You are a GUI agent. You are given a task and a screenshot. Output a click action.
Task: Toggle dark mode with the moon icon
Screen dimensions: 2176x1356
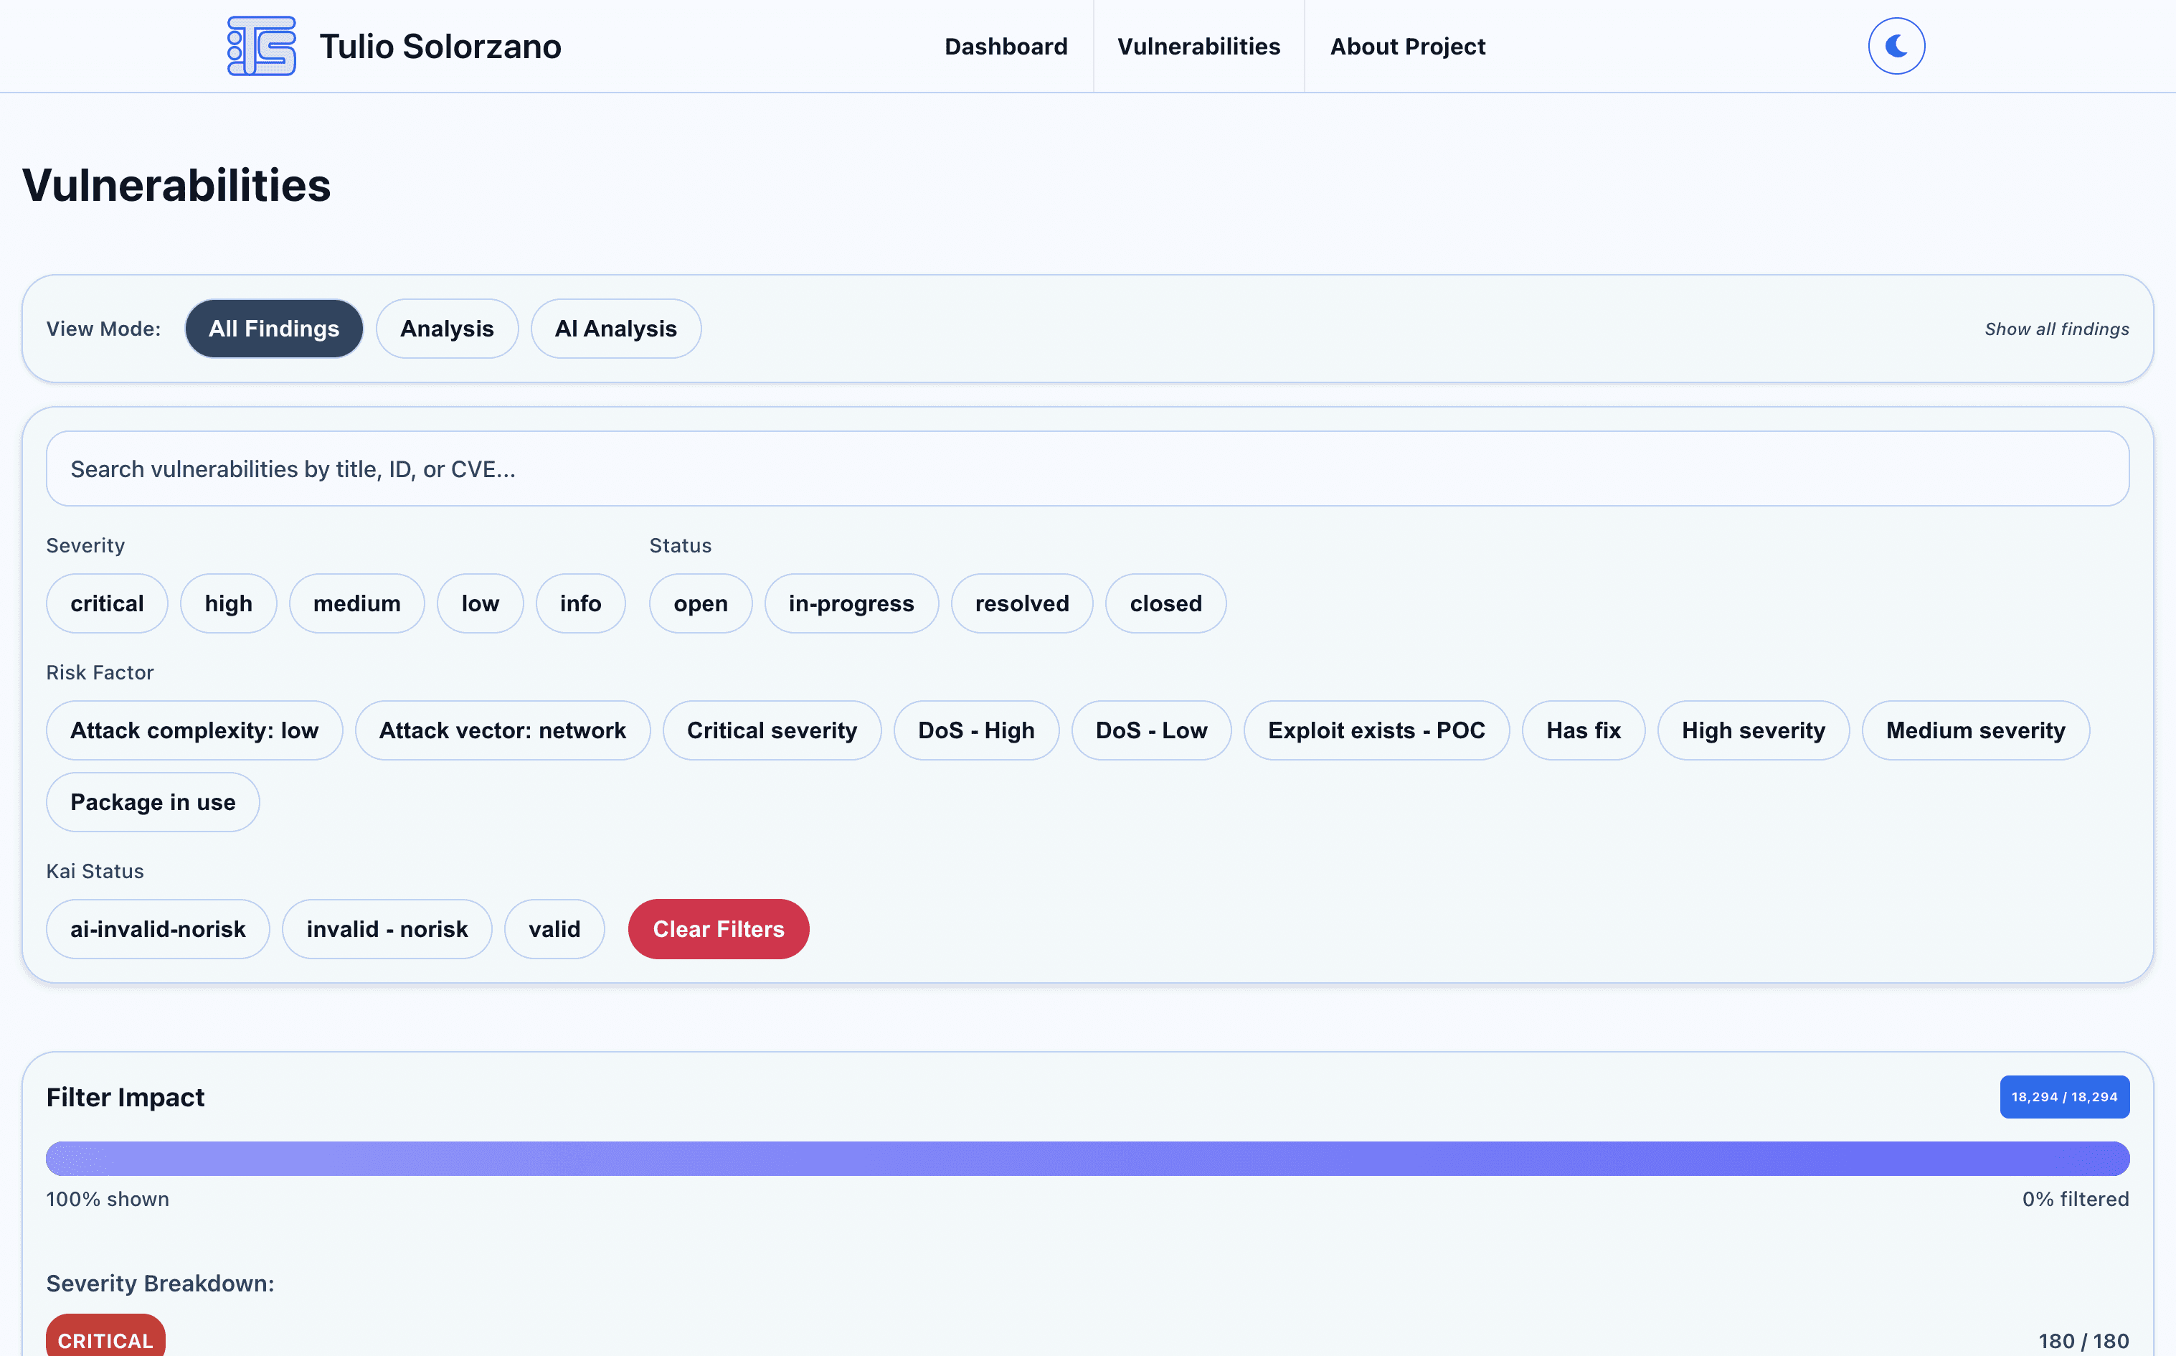(1896, 46)
